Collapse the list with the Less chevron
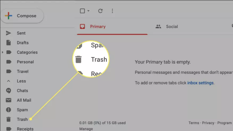The width and height of the screenshot is (233, 131). click(x=9, y=81)
